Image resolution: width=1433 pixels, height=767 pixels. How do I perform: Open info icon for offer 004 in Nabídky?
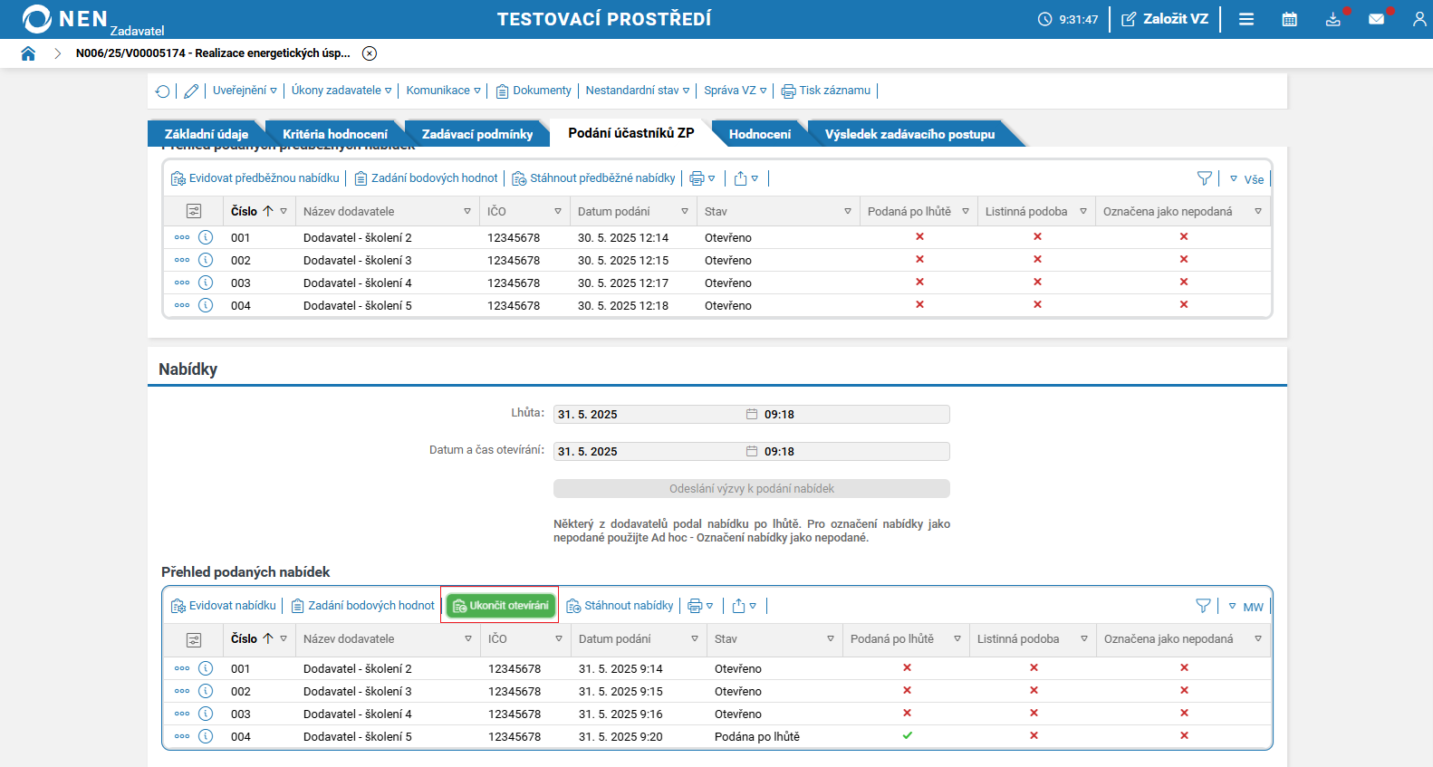point(206,736)
